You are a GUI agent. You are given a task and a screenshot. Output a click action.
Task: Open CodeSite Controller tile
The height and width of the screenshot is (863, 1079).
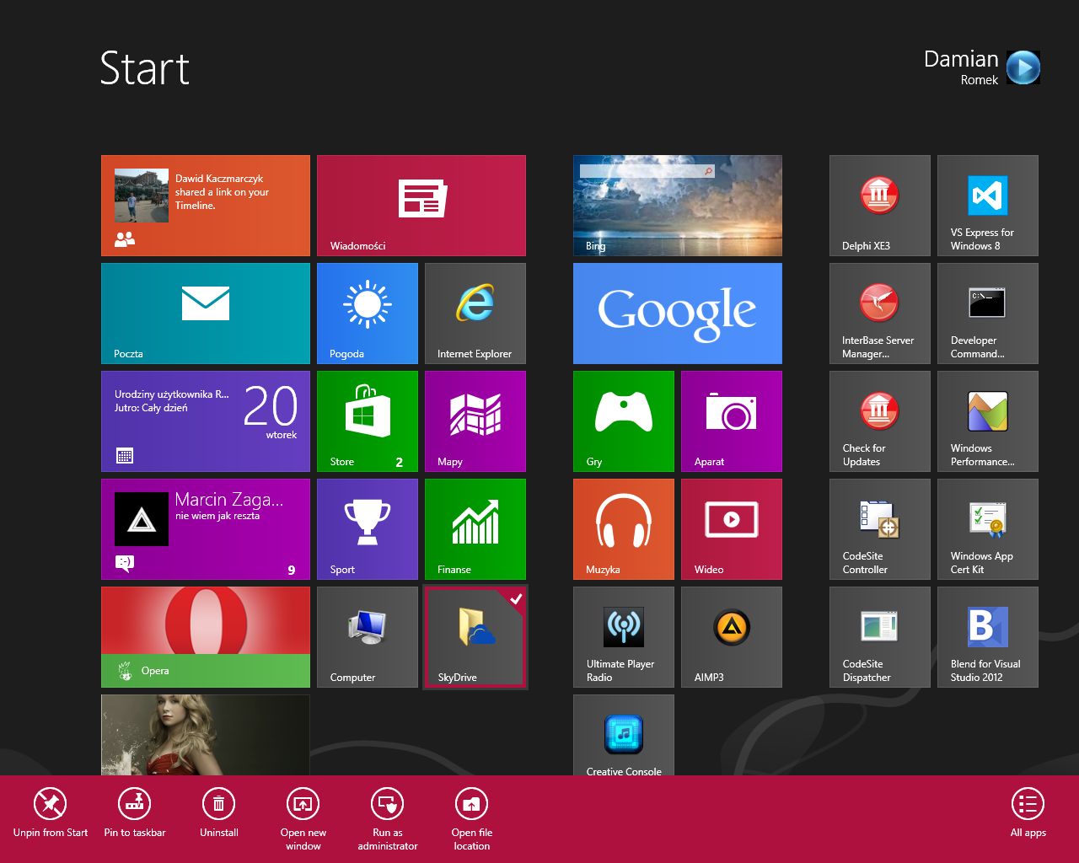pyautogui.click(x=880, y=529)
